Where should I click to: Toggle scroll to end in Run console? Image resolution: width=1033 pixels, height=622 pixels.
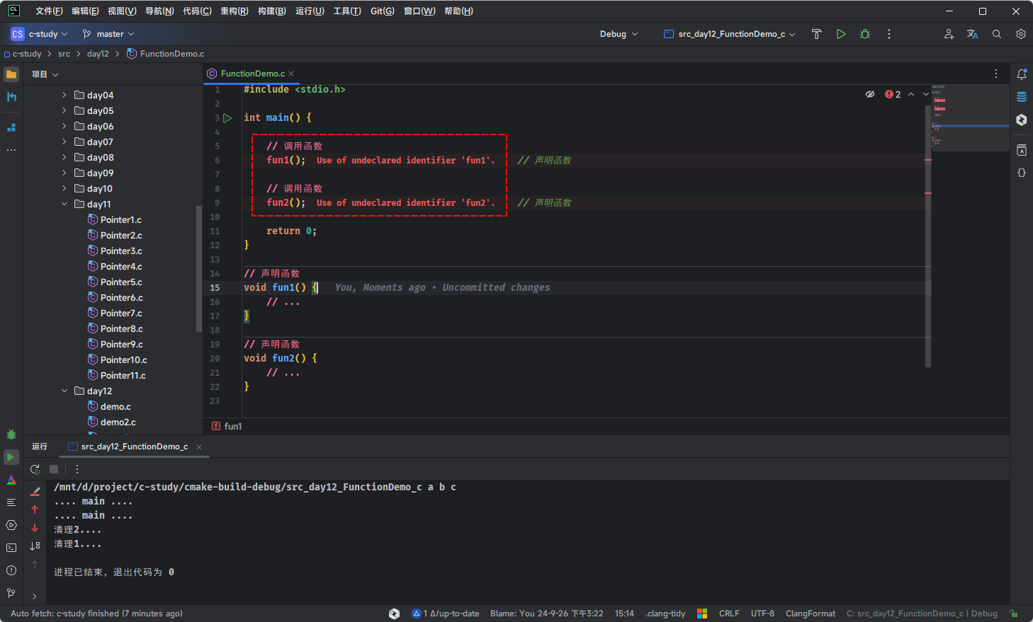tap(35, 546)
